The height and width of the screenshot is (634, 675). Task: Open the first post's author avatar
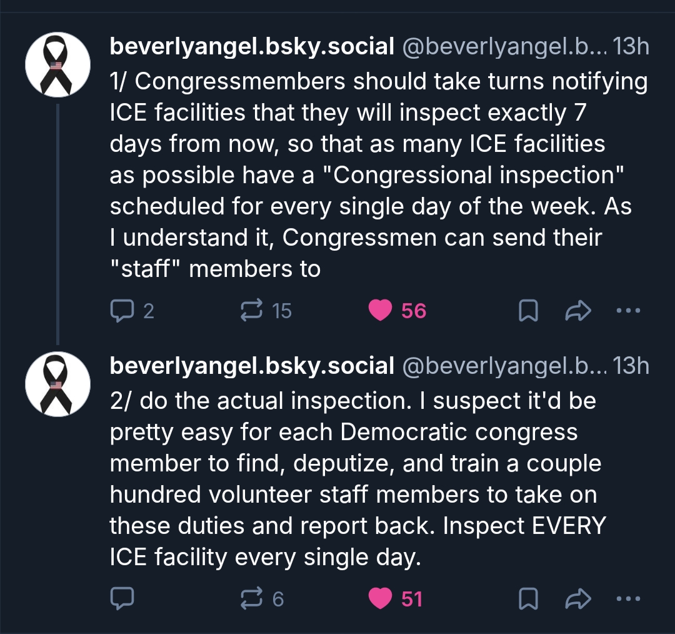[57, 64]
